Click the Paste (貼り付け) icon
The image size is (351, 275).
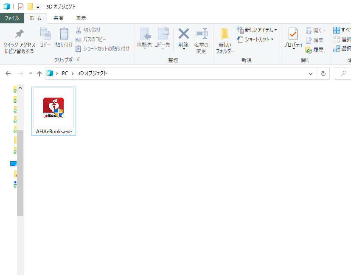click(64, 34)
